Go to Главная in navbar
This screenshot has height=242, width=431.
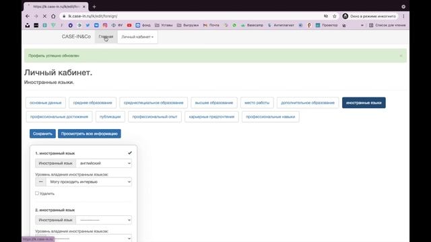point(106,37)
